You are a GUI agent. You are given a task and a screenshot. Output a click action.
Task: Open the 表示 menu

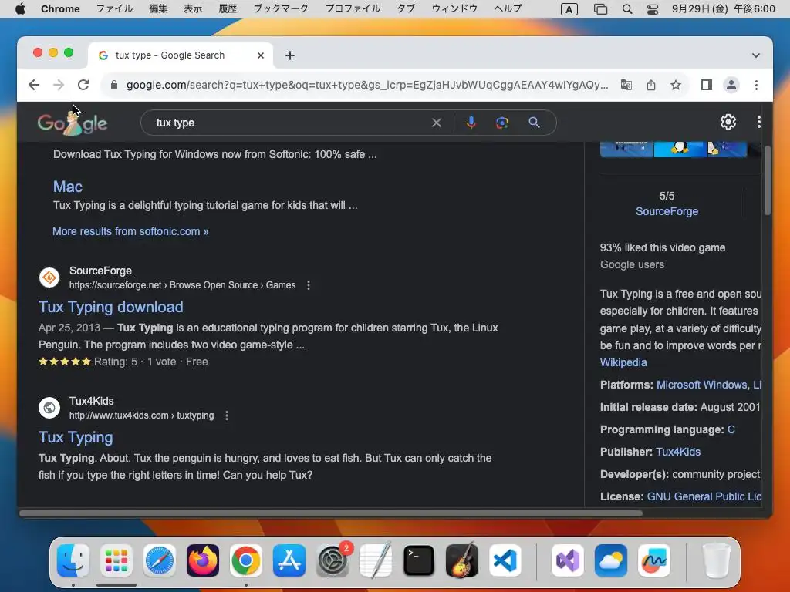point(192,8)
